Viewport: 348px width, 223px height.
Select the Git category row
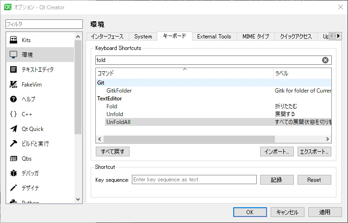[213, 82]
